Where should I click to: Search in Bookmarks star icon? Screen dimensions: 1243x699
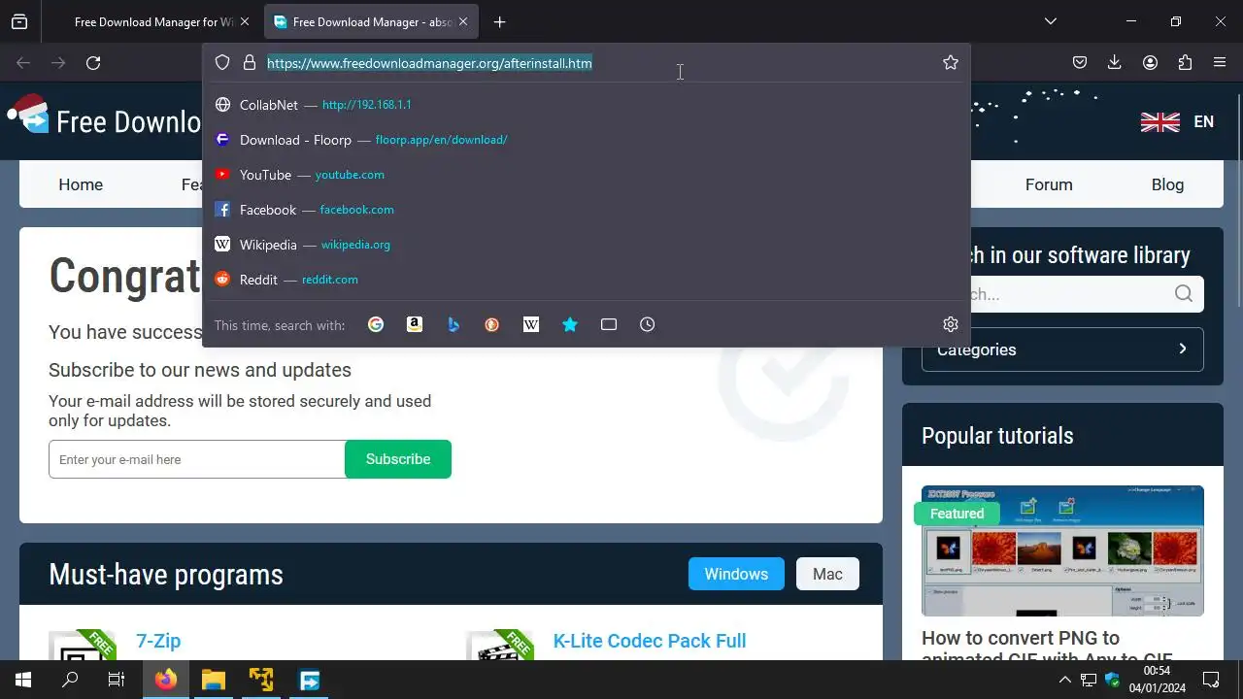pyautogui.click(x=570, y=324)
